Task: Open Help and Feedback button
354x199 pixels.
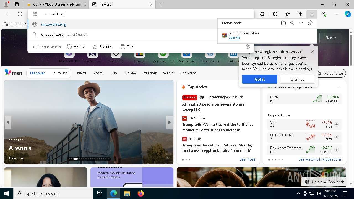Action: coord(325,182)
